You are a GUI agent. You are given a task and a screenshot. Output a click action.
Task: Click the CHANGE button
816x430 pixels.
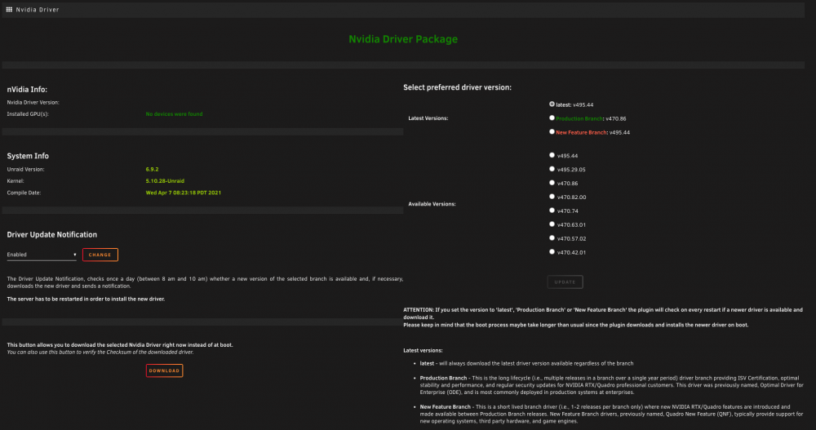click(x=100, y=255)
